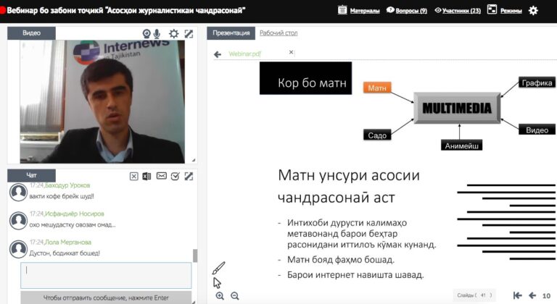Open the Вопросы (9) link
This screenshot has height=304, width=557.
411,11
